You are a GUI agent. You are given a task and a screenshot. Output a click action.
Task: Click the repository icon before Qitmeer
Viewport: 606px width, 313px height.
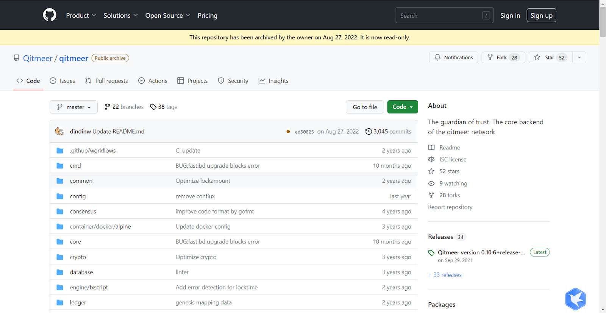click(16, 58)
